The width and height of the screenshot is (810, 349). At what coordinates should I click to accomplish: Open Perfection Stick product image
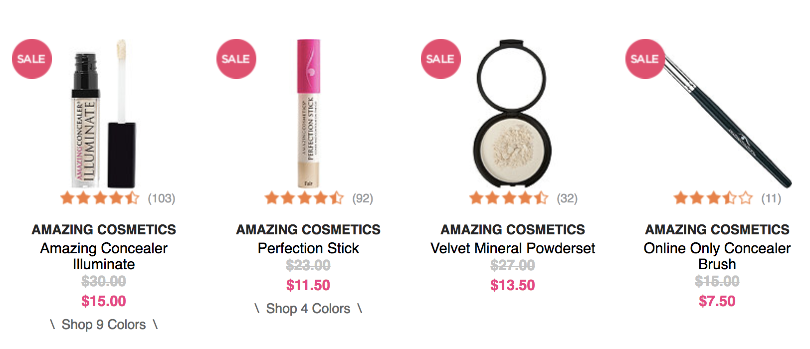[x=309, y=114]
